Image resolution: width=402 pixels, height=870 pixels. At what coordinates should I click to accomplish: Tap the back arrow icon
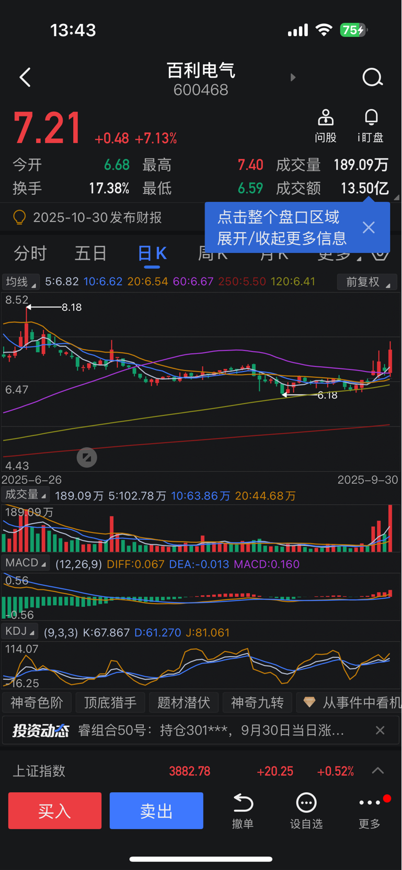pyautogui.click(x=25, y=77)
